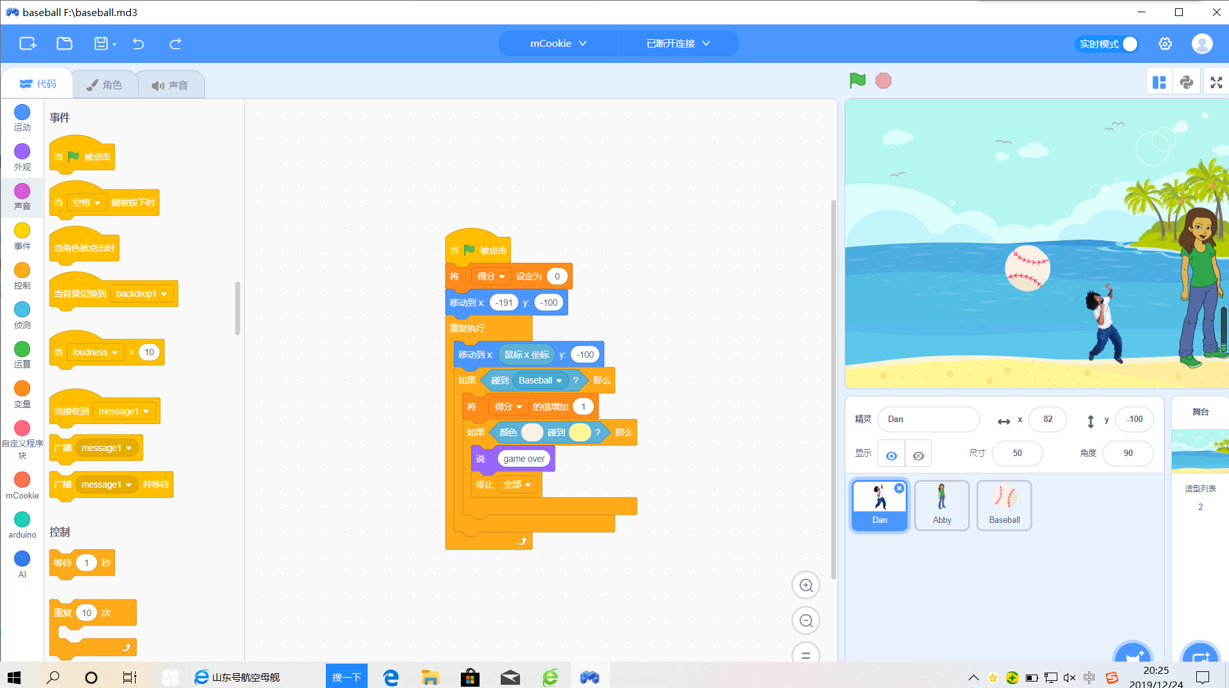Click the 搜一下 taskbar search button
This screenshot has height=688, width=1229.
[346, 676]
